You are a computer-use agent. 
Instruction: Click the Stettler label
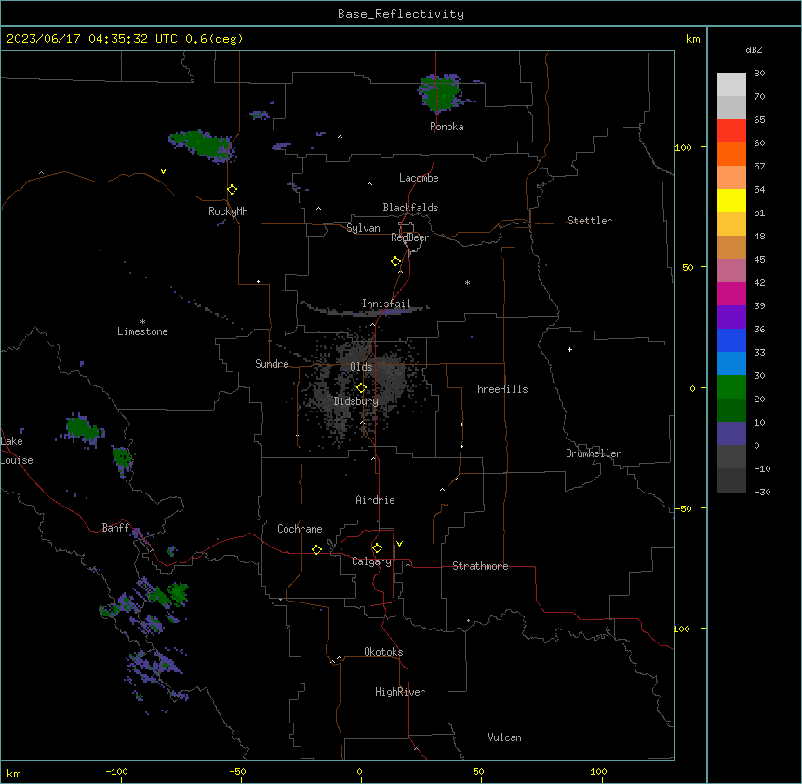pos(590,221)
